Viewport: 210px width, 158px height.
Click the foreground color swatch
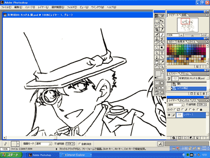click(x=158, y=73)
